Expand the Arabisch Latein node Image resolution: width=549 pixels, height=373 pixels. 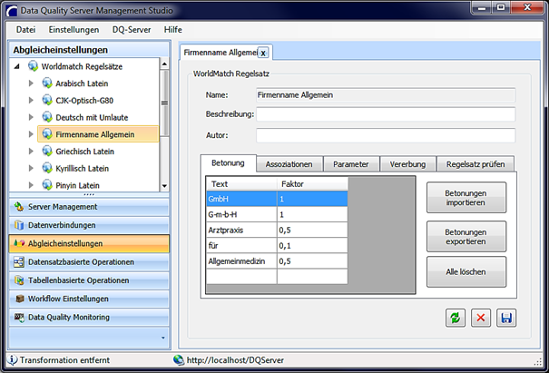tap(31, 83)
